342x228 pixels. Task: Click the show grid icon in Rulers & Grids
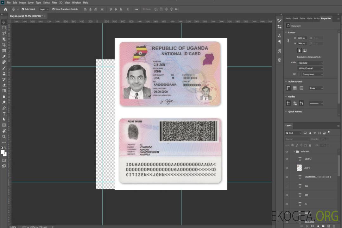click(295, 88)
